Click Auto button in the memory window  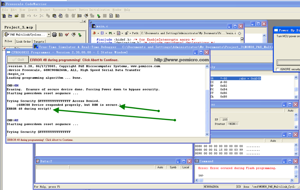coord(273,141)
